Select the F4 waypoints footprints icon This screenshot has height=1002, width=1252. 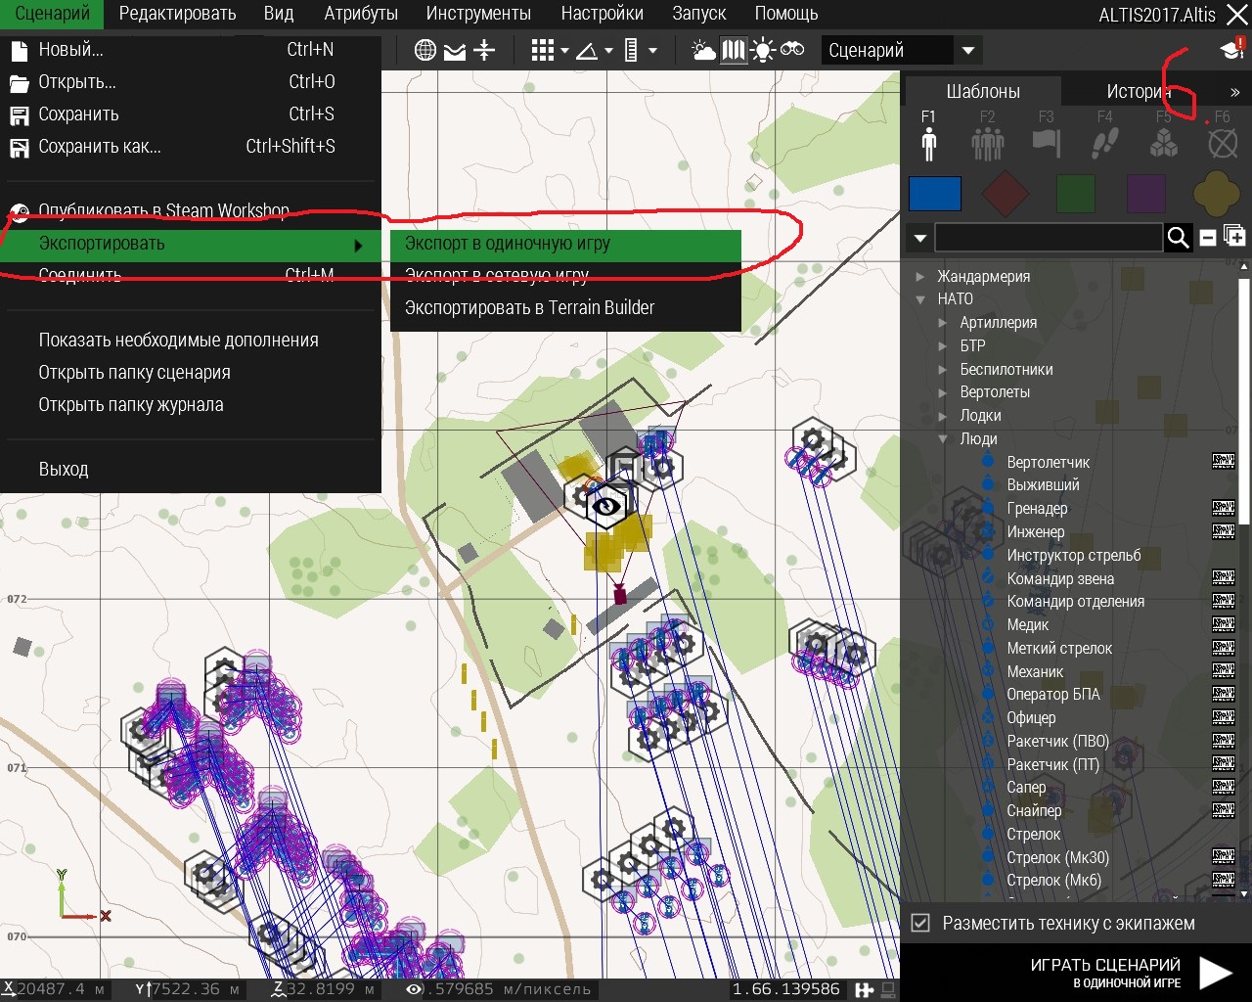[1105, 143]
